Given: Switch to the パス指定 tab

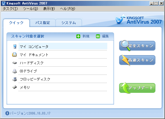Looking at the screenshot, I should coord(43,23).
